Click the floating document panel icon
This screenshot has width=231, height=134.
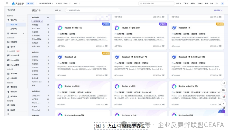click(224, 90)
